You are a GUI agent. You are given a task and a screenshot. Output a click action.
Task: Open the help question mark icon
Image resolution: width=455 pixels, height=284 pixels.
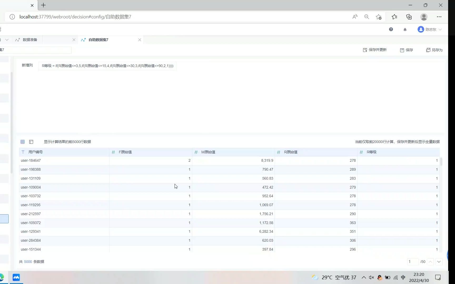[x=391, y=29]
